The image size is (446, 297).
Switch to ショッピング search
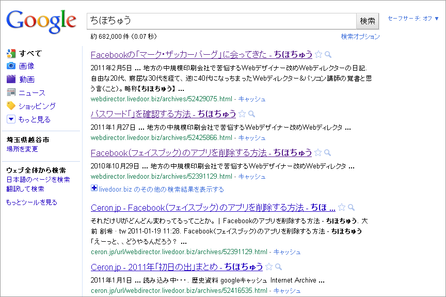37,106
